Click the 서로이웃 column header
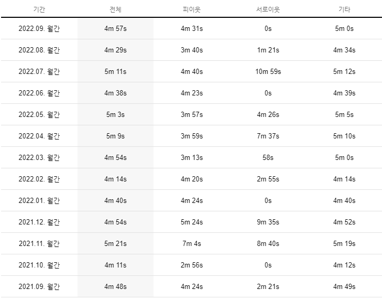This screenshot has width=382, height=300. 268,9
